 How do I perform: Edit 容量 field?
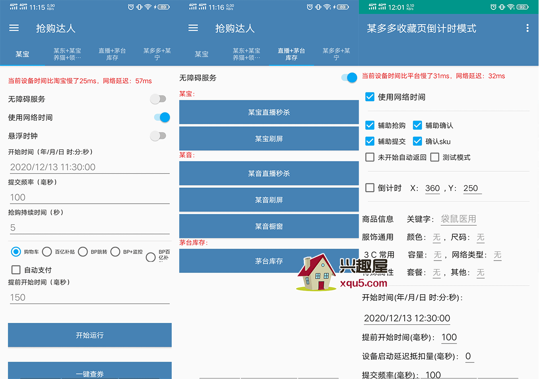[x=437, y=255]
